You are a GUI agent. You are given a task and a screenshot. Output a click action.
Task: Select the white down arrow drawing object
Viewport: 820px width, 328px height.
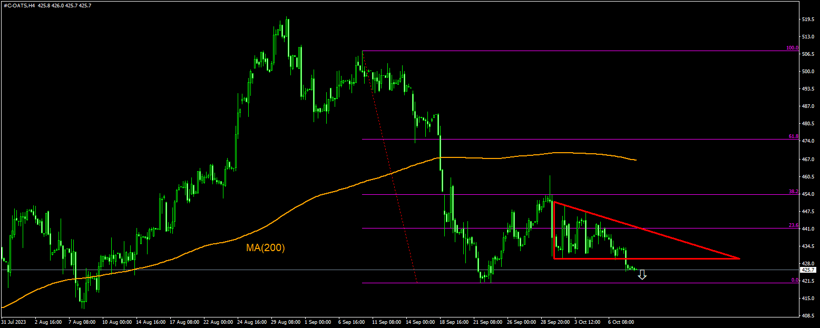643,275
